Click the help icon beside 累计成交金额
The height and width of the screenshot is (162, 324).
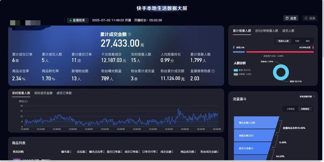pos(129,34)
